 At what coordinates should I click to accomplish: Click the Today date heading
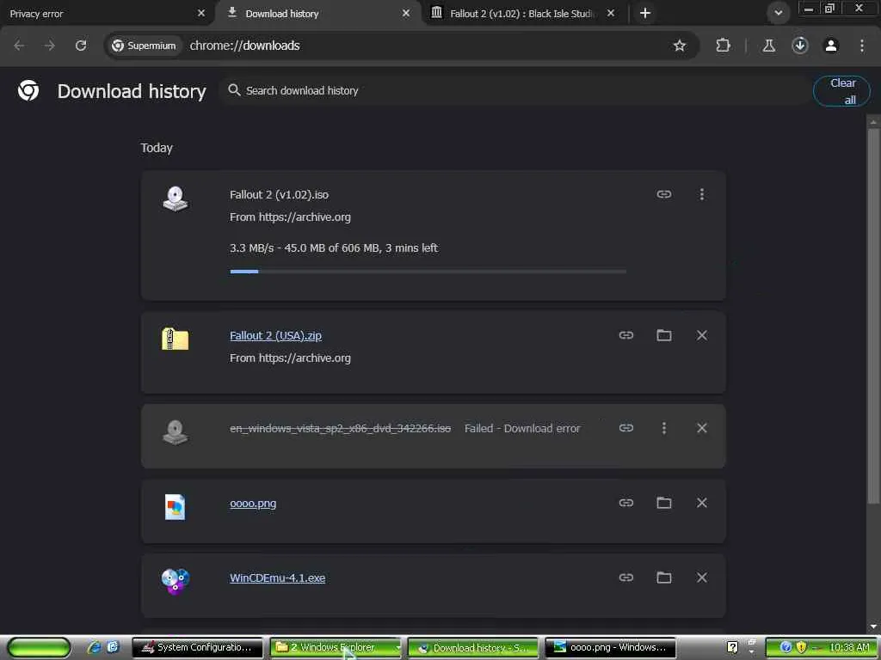click(157, 148)
